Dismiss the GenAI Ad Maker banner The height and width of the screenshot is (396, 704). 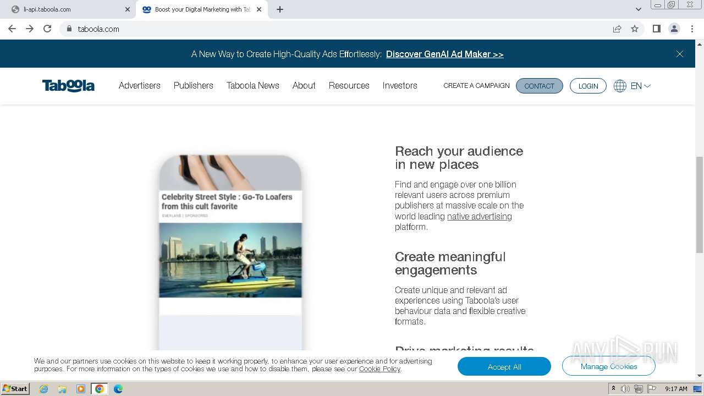click(x=680, y=54)
